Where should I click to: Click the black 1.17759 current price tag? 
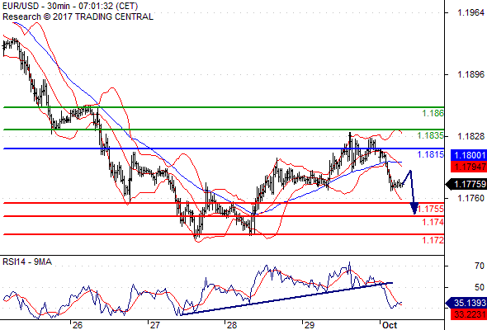466,184
